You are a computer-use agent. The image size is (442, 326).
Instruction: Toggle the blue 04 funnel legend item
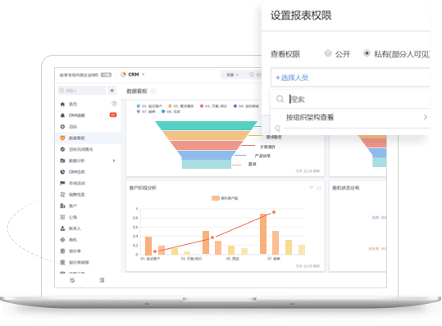click(246, 106)
